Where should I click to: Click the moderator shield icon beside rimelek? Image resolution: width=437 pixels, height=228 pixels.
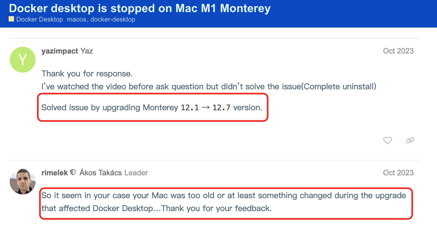point(73,172)
